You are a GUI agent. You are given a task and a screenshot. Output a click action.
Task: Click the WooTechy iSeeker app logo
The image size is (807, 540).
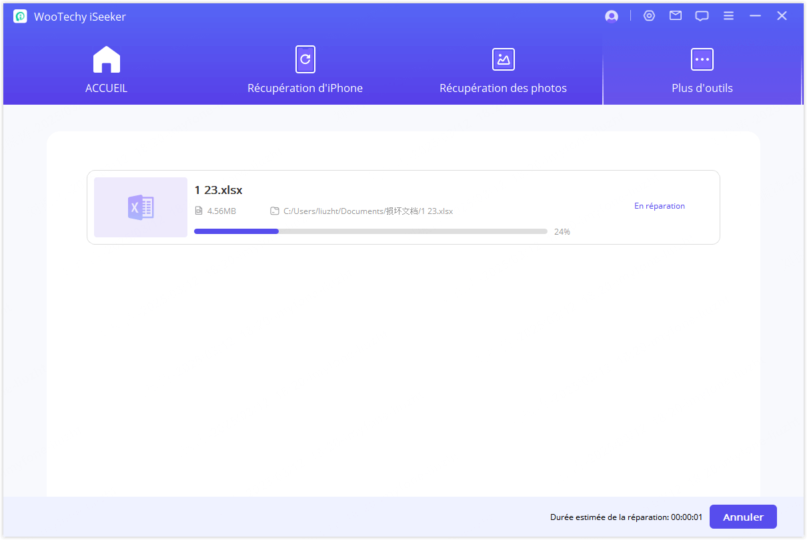tap(20, 17)
